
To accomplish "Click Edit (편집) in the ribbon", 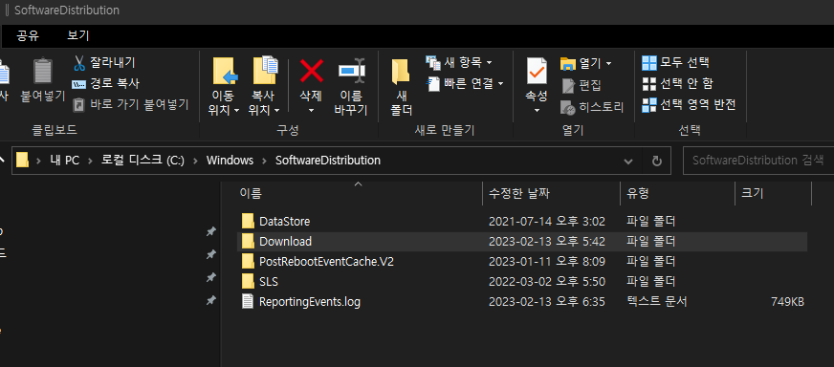I will tap(582, 85).
